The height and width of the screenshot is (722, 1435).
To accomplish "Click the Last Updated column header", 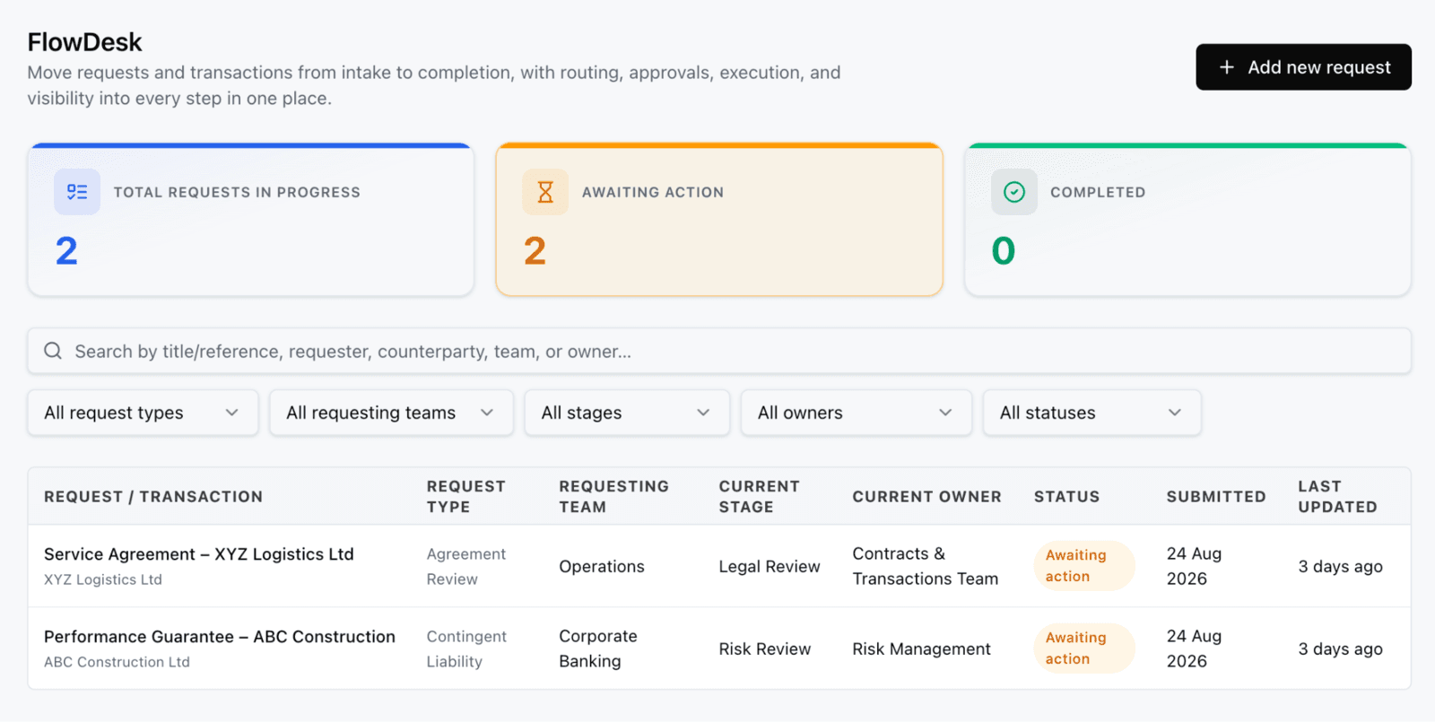I will pos(1338,497).
